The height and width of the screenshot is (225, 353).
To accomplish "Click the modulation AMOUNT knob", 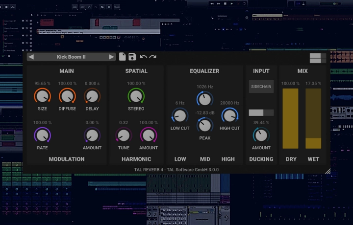I will [x=92, y=135].
